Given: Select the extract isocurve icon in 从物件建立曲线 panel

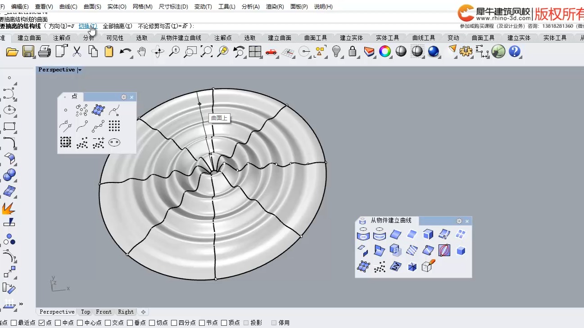Looking at the screenshot, I should point(444,250).
